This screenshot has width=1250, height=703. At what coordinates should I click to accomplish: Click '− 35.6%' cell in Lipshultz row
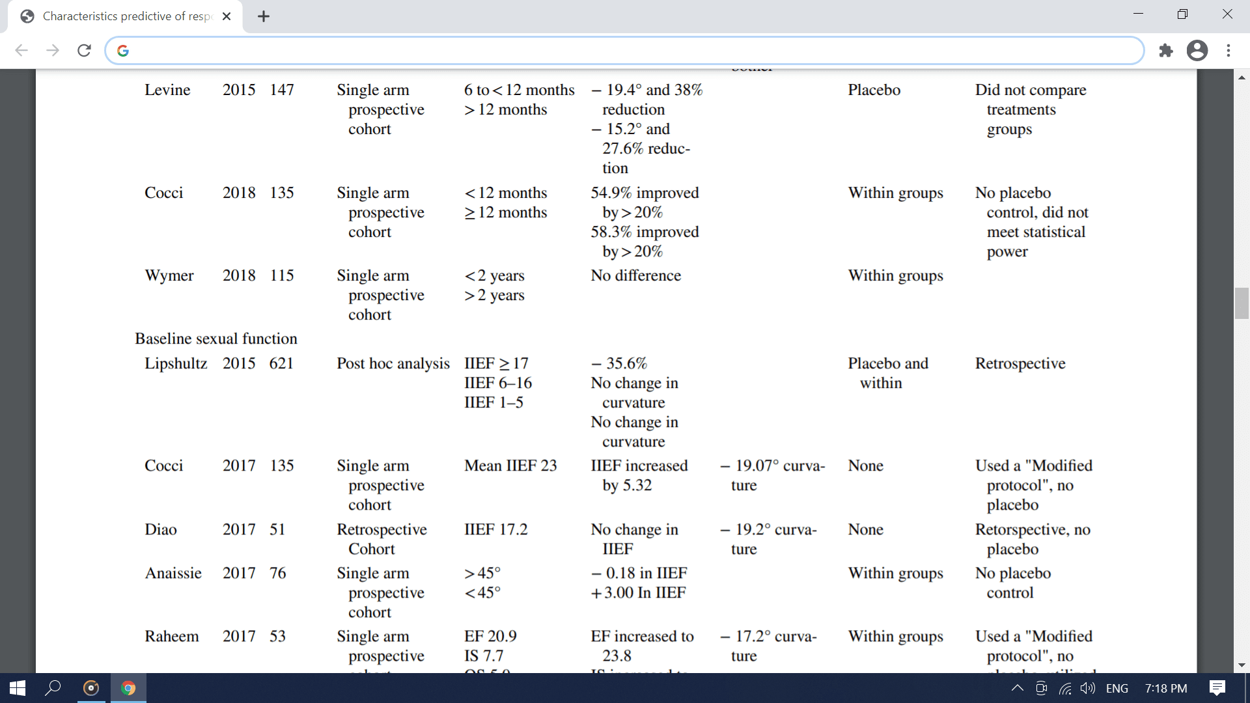click(x=619, y=364)
